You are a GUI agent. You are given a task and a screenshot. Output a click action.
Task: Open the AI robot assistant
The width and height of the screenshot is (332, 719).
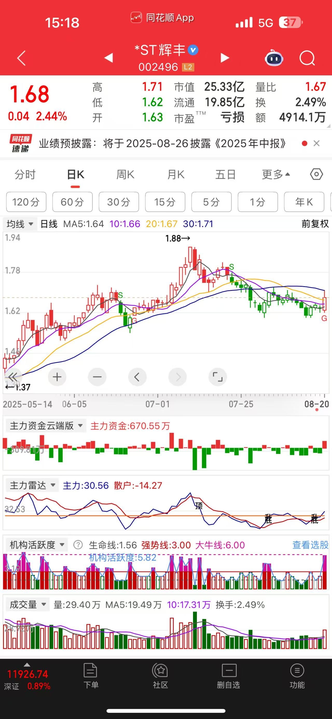click(274, 58)
